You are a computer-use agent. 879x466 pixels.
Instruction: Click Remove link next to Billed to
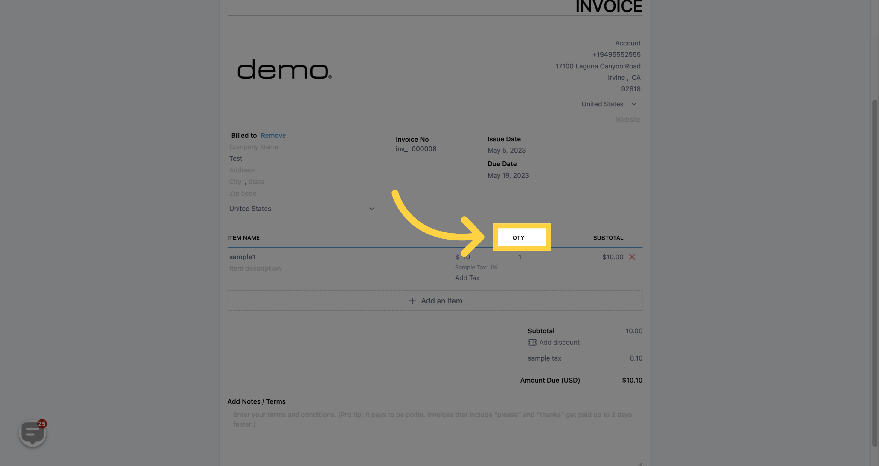coord(273,135)
